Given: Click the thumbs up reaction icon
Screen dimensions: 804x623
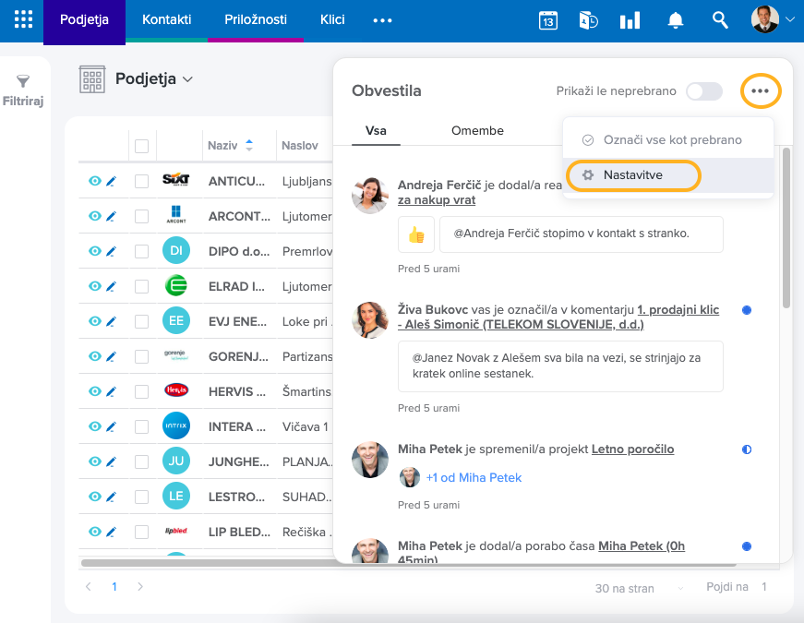Looking at the screenshot, I should 415,234.
